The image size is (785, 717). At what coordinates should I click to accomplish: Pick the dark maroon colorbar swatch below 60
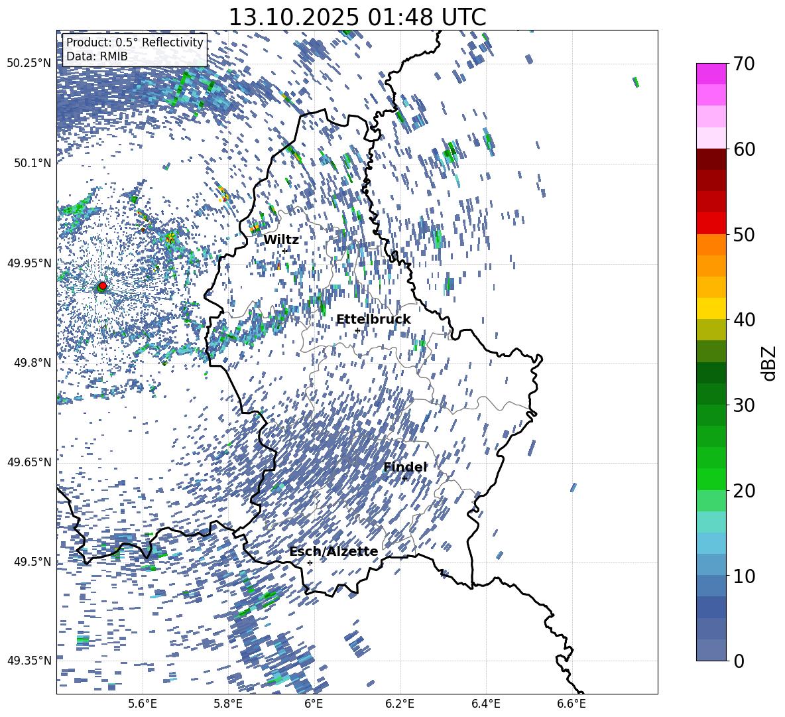[711, 159]
